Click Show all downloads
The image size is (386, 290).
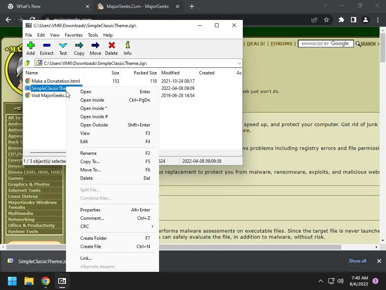pyautogui.click(x=357, y=261)
